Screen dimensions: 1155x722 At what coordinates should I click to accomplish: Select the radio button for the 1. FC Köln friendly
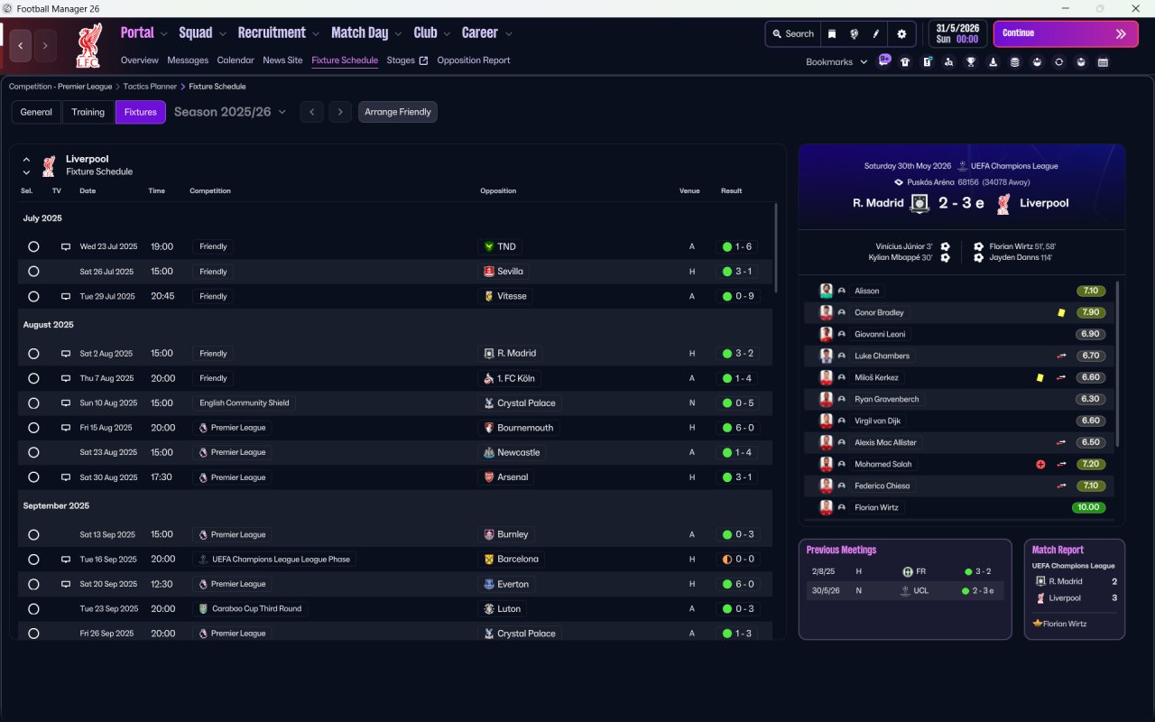click(x=33, y=378)
